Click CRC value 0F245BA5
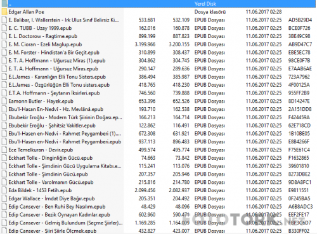 click(299, 198)
